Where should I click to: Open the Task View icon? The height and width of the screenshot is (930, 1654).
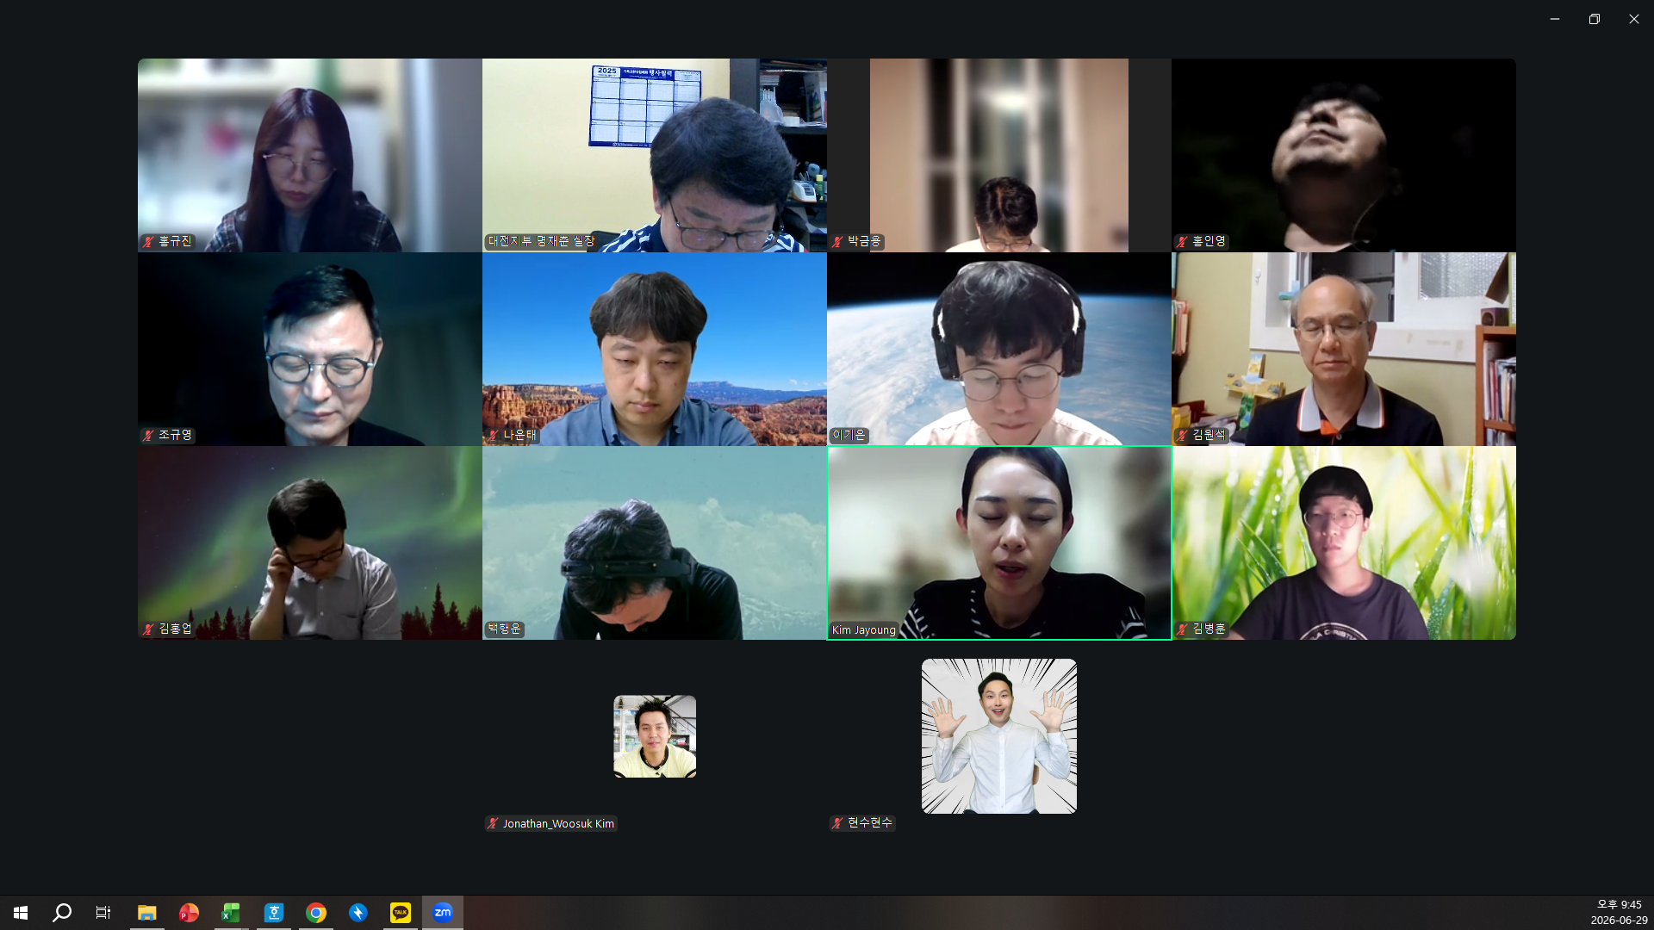tap(103, 913)
